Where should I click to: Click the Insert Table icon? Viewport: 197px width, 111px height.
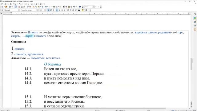[57, 7]
